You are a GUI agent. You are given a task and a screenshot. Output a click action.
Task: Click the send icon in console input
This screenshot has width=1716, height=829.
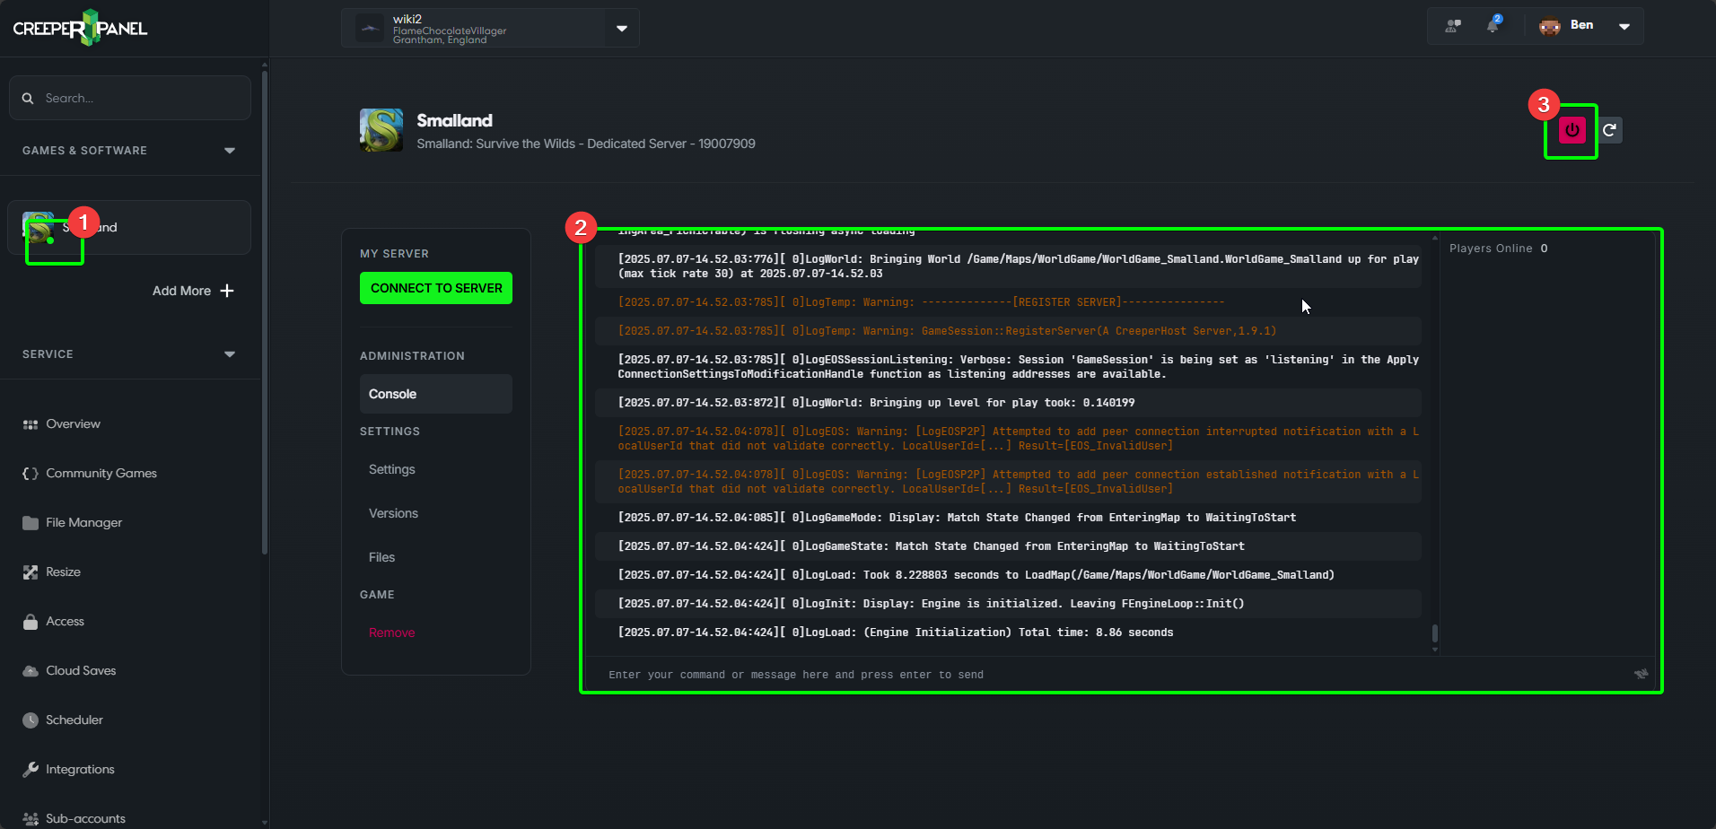coord(1641,674)
